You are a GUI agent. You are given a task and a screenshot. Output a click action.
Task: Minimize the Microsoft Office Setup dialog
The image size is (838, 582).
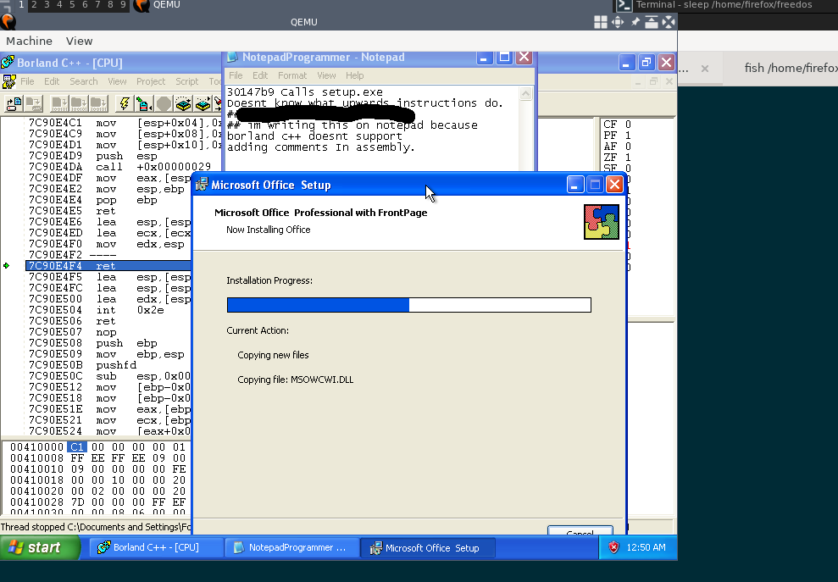(575, 185)
